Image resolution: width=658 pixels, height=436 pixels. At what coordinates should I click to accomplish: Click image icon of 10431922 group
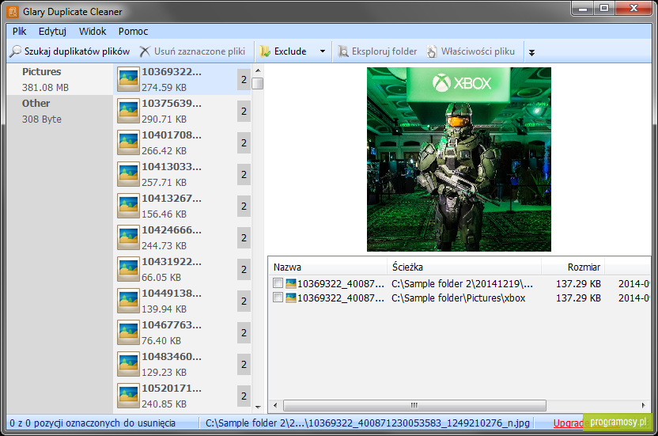pyautogui.click(x=128, y=269)
